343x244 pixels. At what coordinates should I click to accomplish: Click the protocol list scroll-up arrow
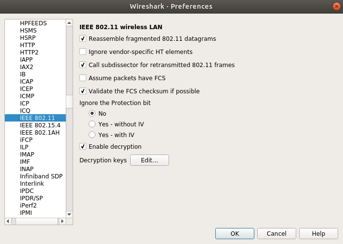coord(69,23)
